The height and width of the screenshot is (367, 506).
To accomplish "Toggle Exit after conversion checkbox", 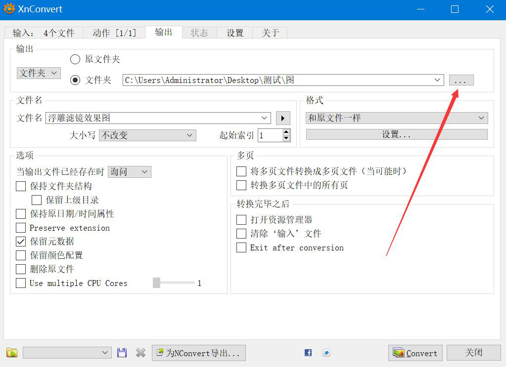I will pyautogui.click(x=241, y=247).
